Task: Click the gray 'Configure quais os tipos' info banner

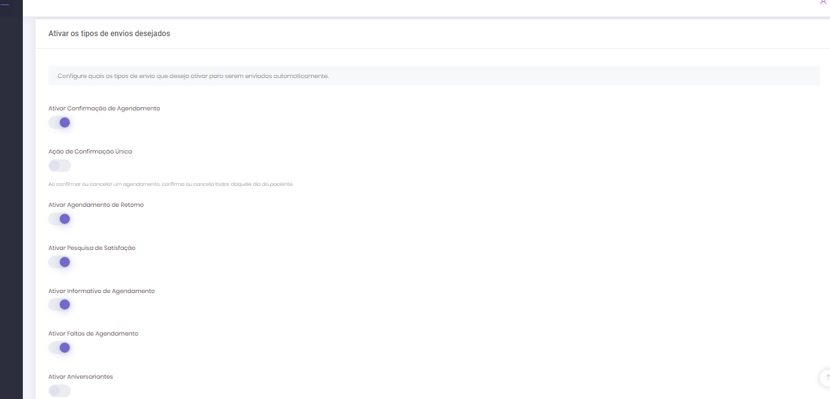Action: click(433, 76)
